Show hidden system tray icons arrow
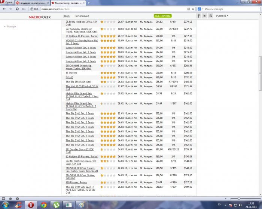 [225, 205]
